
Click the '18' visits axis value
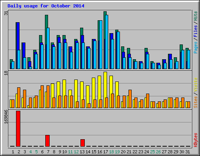(x=6, y=73)
